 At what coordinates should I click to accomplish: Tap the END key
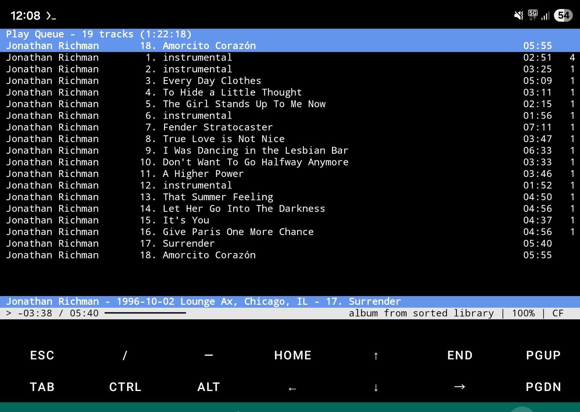(x=460, y=355)
